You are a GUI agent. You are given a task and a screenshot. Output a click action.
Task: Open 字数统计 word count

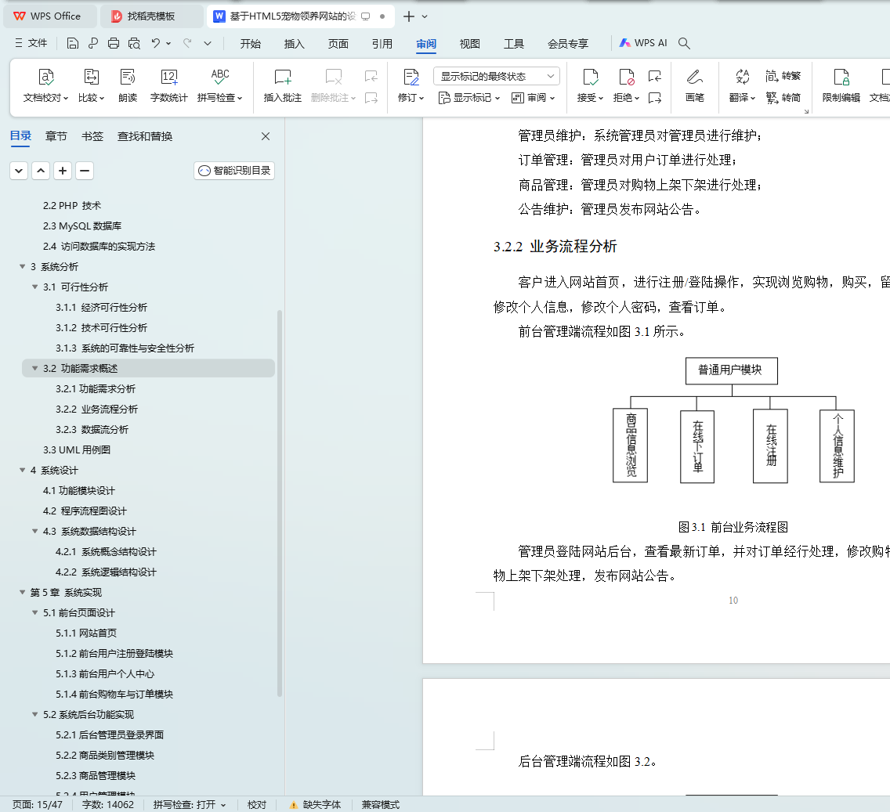pos(169,85)
